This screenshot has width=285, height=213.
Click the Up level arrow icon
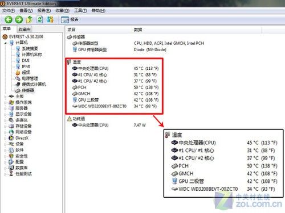[x=29, y=19]
